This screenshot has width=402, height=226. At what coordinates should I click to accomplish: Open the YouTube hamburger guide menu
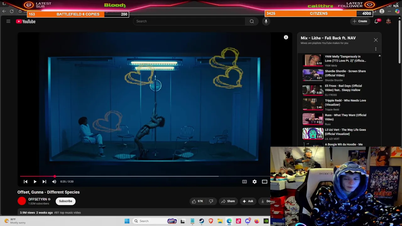(8, 21)
